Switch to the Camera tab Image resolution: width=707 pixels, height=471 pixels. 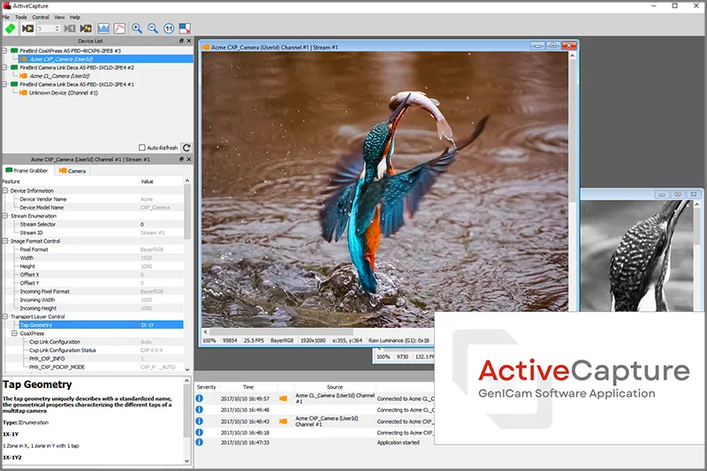pos(72,171)
